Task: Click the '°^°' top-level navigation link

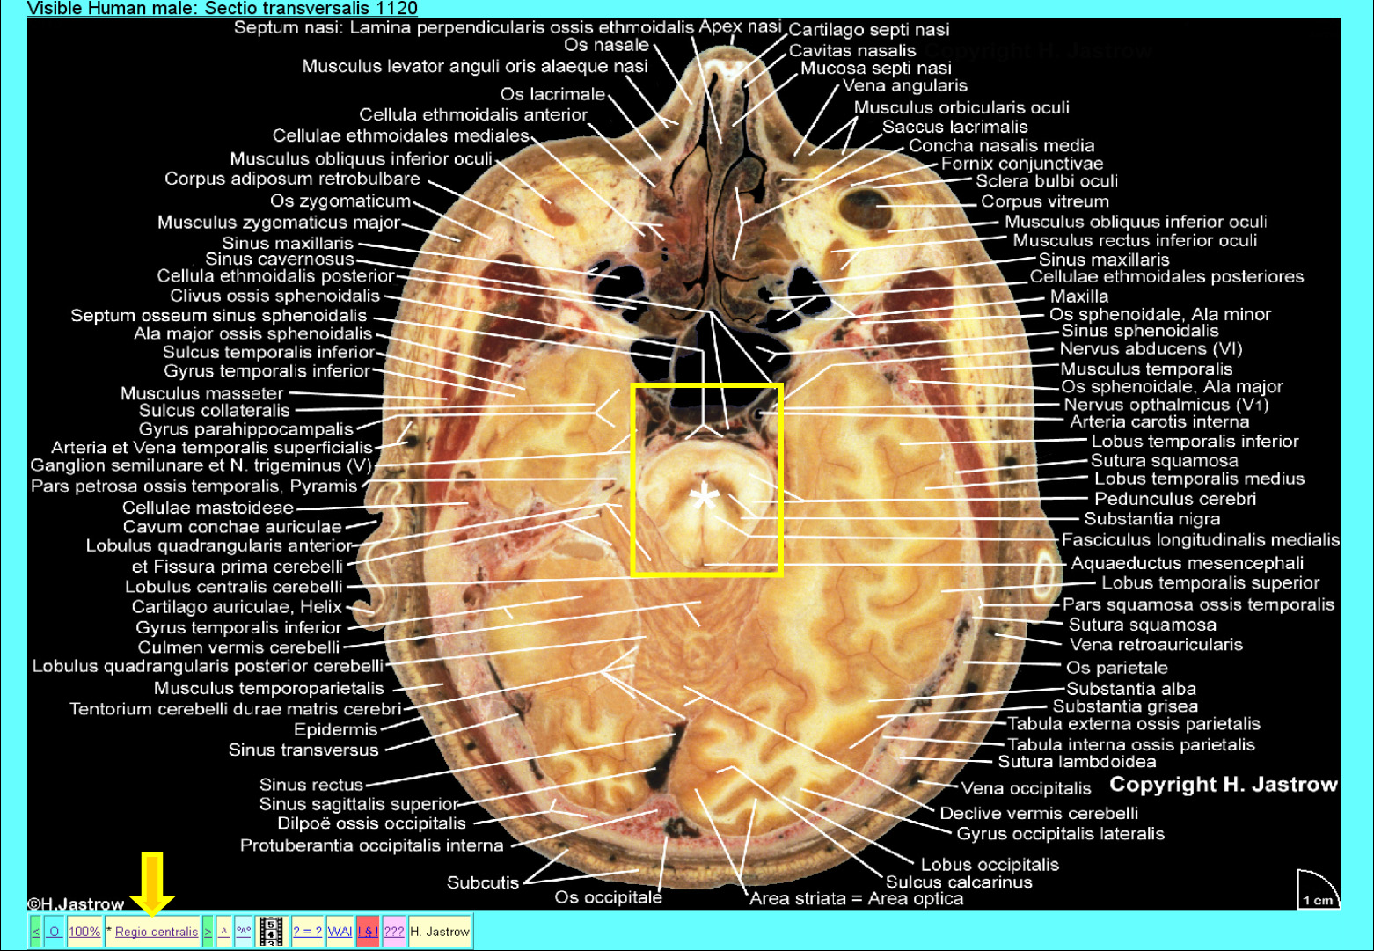Action: coord(244,931)
